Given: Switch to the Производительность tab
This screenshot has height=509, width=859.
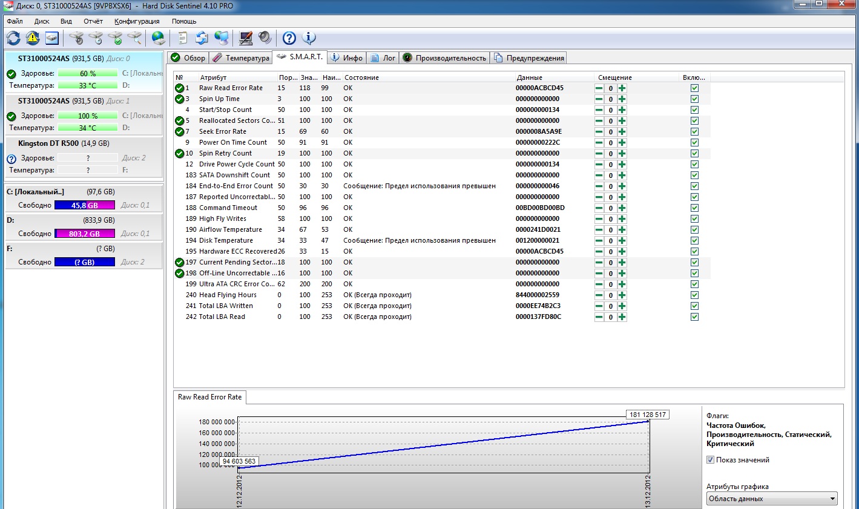Looking at the screenshot, I should [x=444, y=58].
